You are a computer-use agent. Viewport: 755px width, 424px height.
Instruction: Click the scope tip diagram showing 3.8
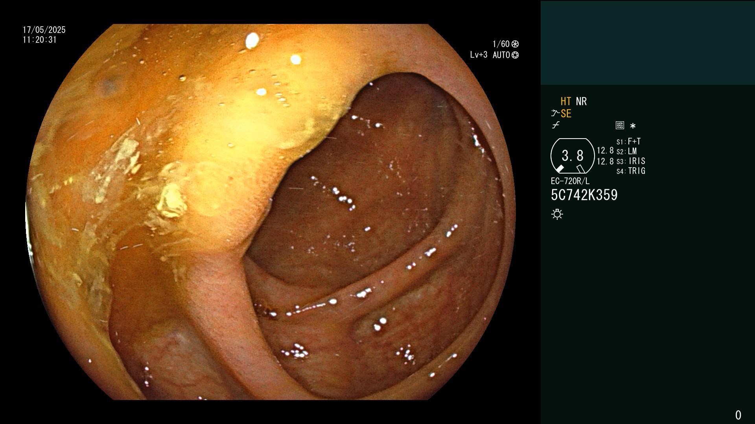(x=573, y=156)
